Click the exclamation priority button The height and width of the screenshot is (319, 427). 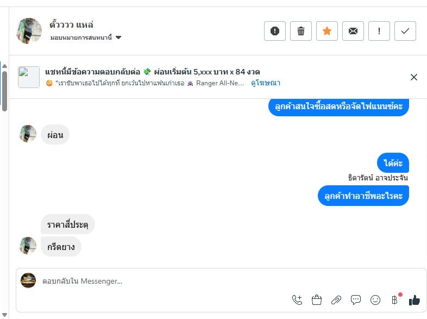point(379,31)
